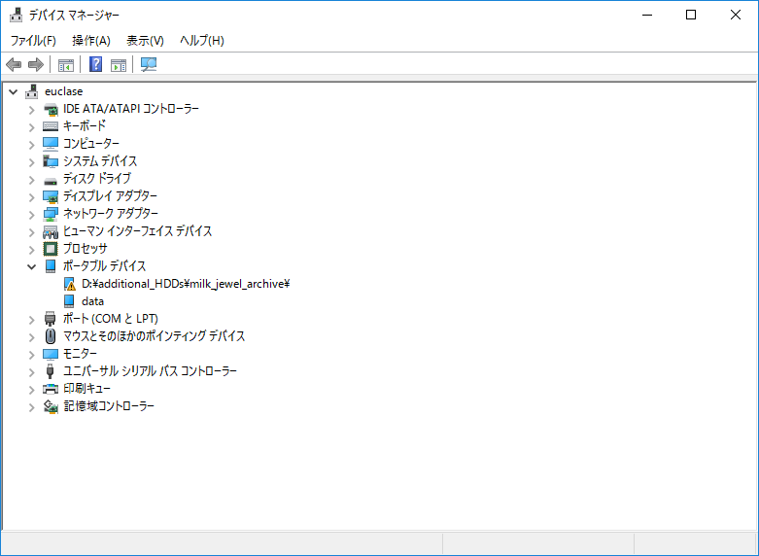Click Scan for hardware changes monitor icon
The width and height of the screenshot is (759, 556).
[x=149, y=65]
